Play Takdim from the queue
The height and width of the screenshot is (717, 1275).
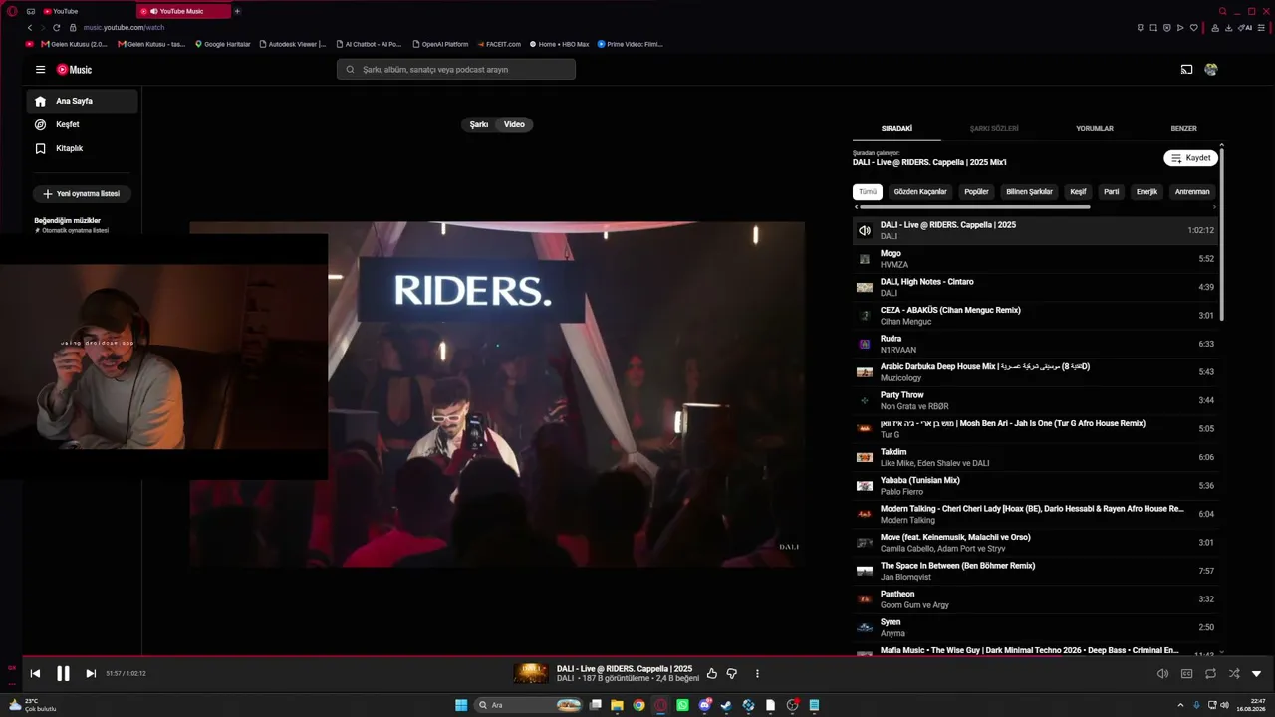click(1035, 457)
